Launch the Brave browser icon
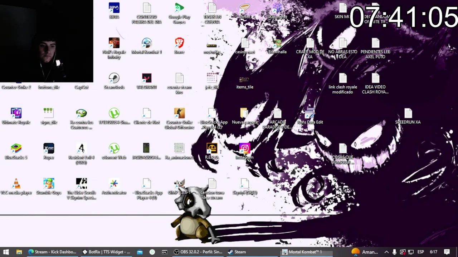 pyautogui.click(x=179, y=46)
